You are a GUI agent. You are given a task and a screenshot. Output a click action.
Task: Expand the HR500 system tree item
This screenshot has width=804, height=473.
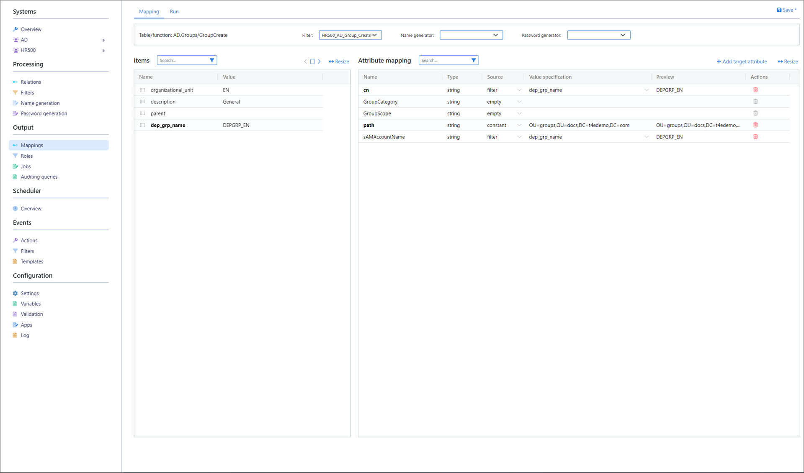point(103,51)
